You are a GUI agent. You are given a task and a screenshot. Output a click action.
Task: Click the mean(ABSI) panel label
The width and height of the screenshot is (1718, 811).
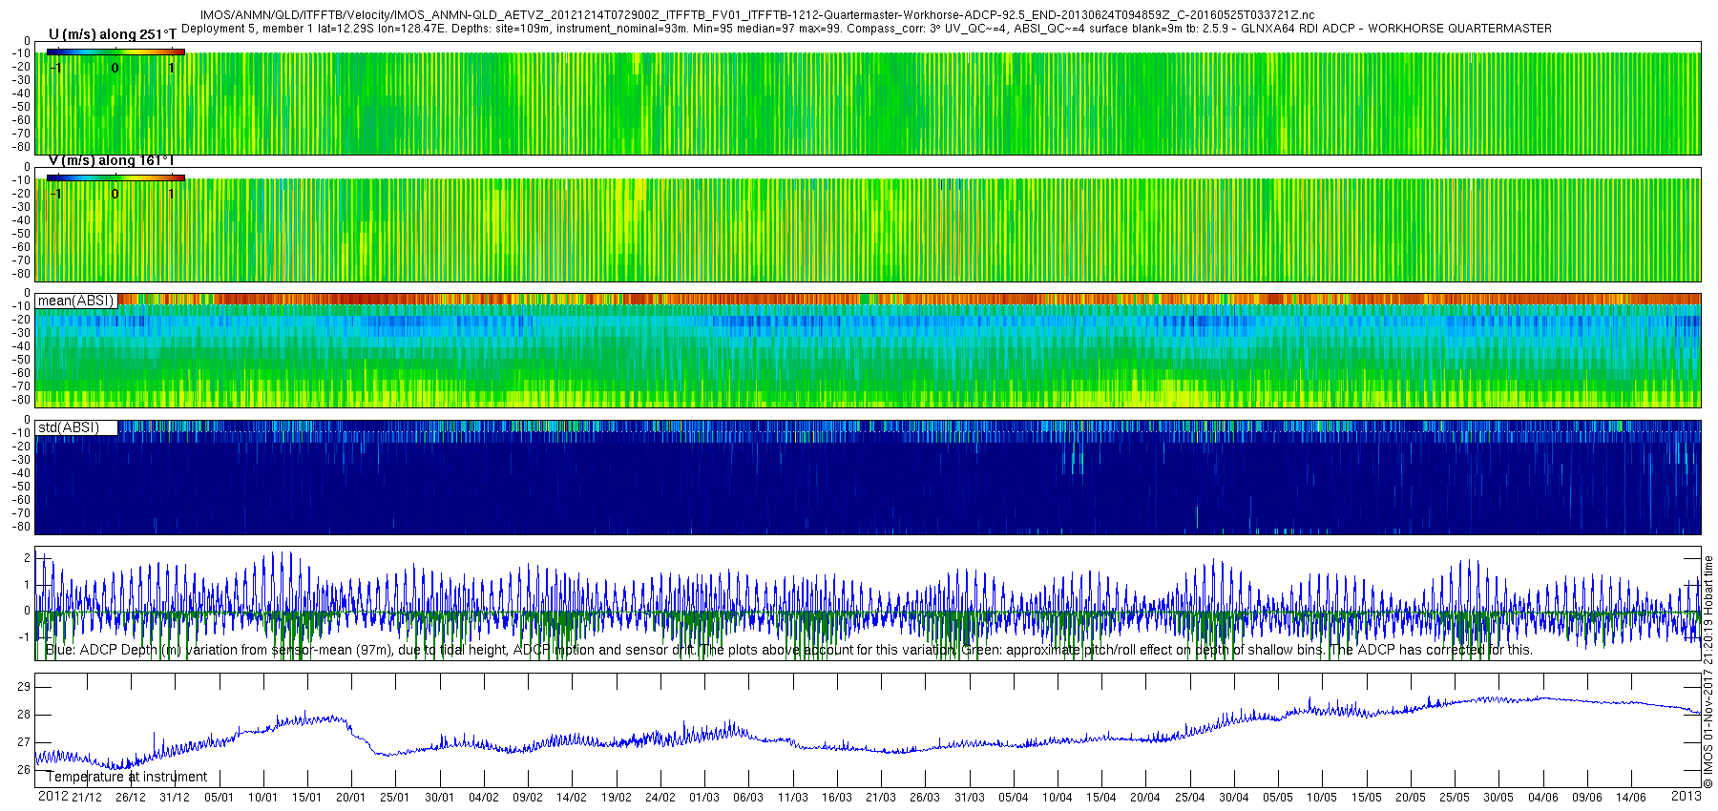click(75, 301)
